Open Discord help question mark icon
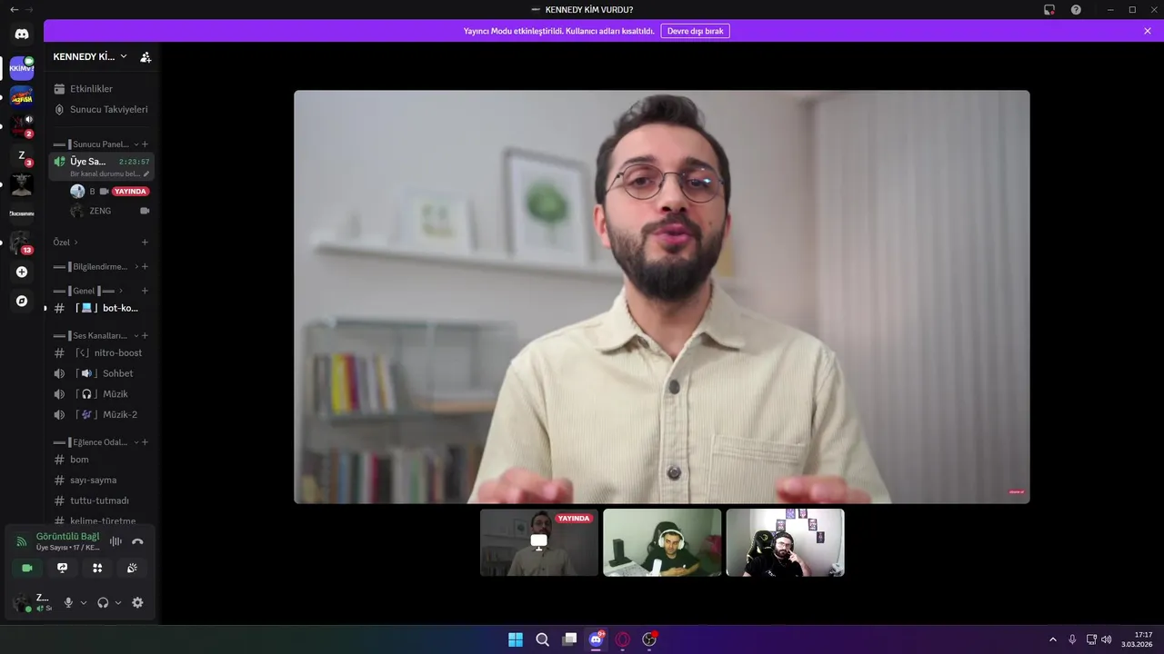The image size is (1164, 654). point(1076,9)
